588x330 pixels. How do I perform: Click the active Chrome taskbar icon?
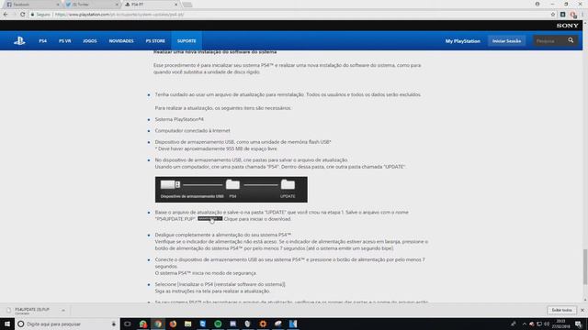pos(158,324)
